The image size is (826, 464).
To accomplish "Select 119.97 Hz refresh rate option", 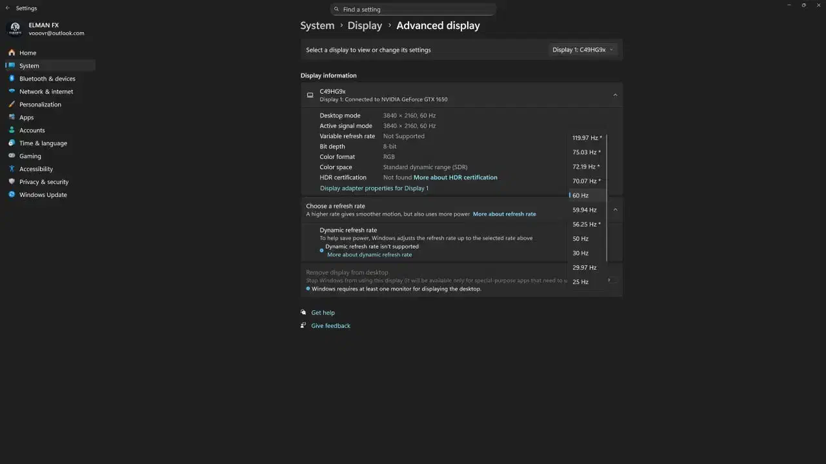I will (x=586, y=138).
